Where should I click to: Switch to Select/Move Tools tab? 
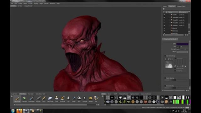(x=41, y=94)
